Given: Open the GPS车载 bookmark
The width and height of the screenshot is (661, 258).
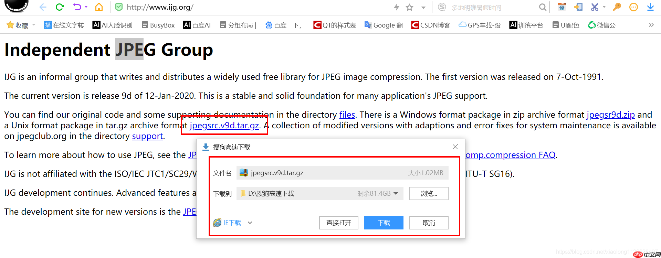Looking at the screenshot, I should tap(480, 25).
